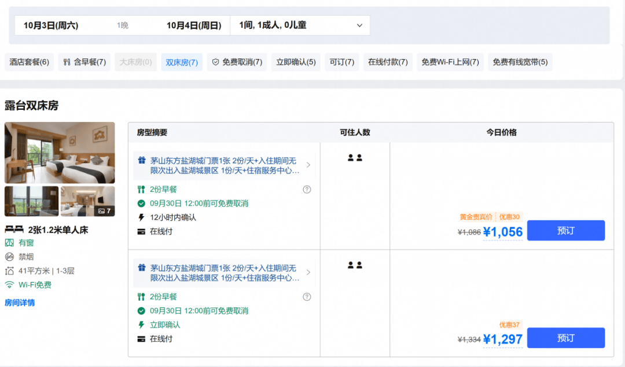Expand package details in ¥1,297 row

(x=308, y=272)
